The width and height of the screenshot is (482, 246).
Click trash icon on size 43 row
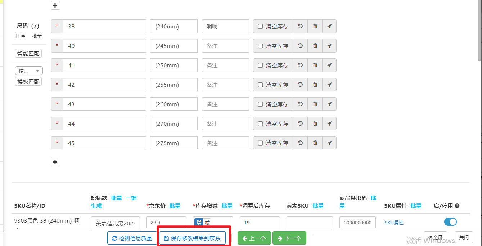(x=315, y=104)
